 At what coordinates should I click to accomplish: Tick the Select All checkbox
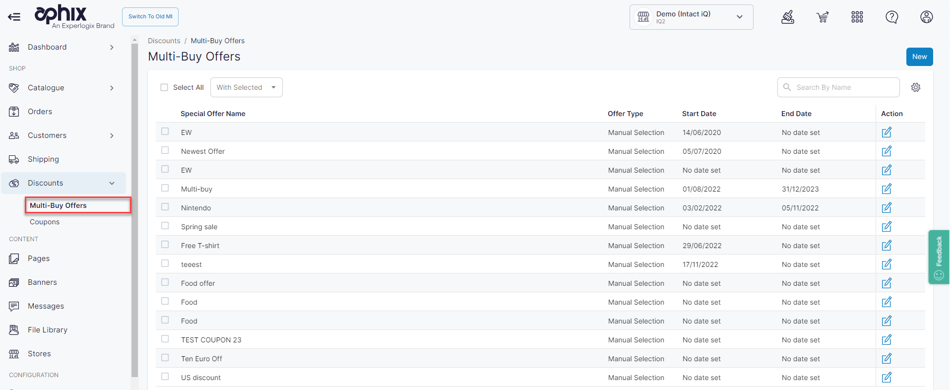164,87
